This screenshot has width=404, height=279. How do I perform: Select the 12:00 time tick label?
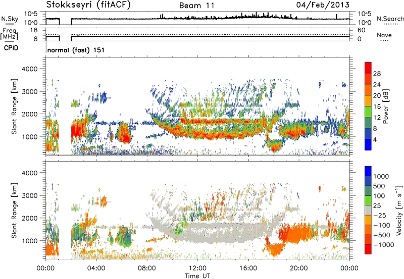coord(197,268)
